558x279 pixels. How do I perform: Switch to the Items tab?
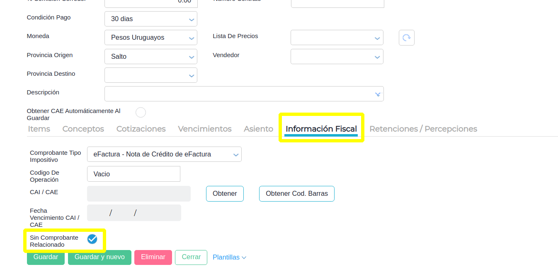39,129
